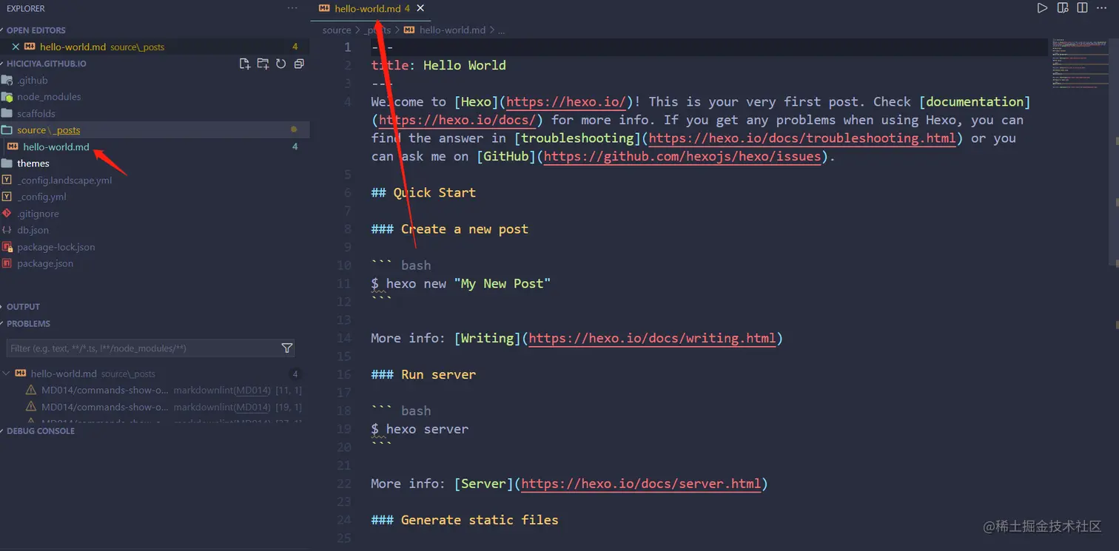This screenshot has width=1119, height=551.
Task: Collapse all folders in Explorer
Action: pos(299,64)
